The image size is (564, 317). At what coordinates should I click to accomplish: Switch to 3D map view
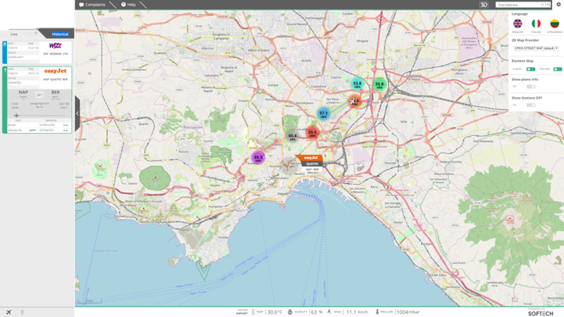484,4
